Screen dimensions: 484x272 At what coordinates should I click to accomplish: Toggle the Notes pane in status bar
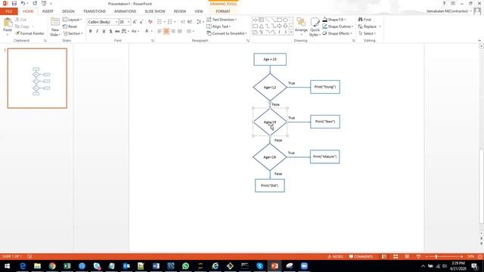tap(335, 257)
